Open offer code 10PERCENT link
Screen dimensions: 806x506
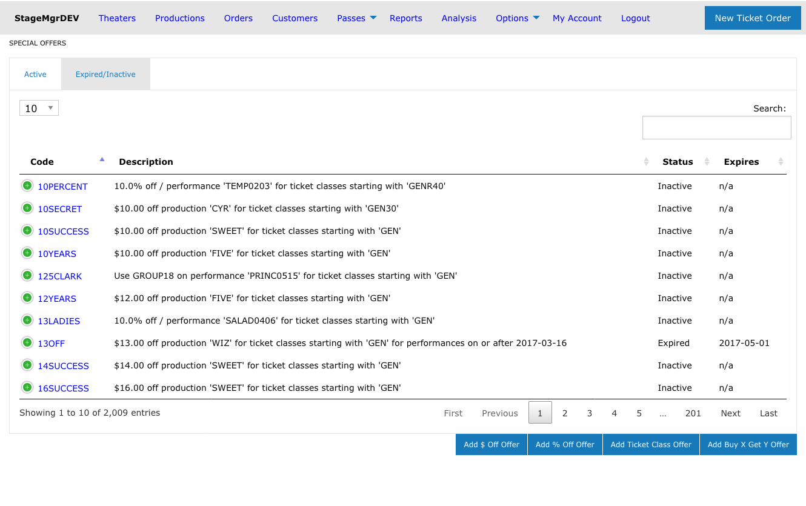[x=62, y=187]
